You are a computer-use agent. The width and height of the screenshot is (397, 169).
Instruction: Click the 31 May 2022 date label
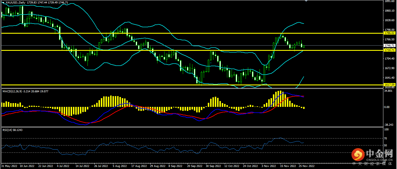pos(9,166)
